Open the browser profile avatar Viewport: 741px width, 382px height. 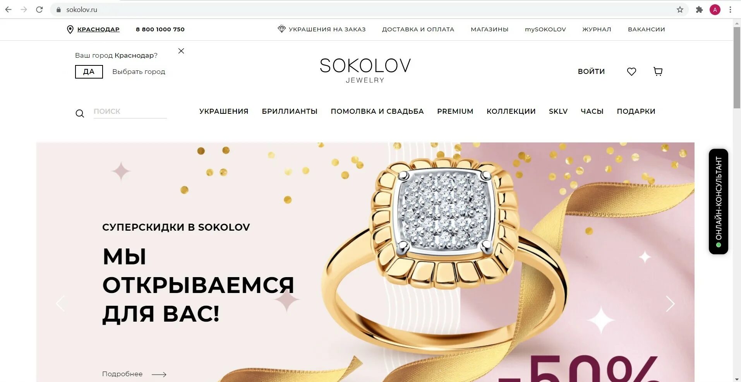pos(715,10)
